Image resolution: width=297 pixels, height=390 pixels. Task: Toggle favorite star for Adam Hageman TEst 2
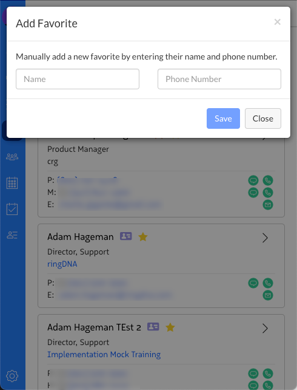[170, 327]
